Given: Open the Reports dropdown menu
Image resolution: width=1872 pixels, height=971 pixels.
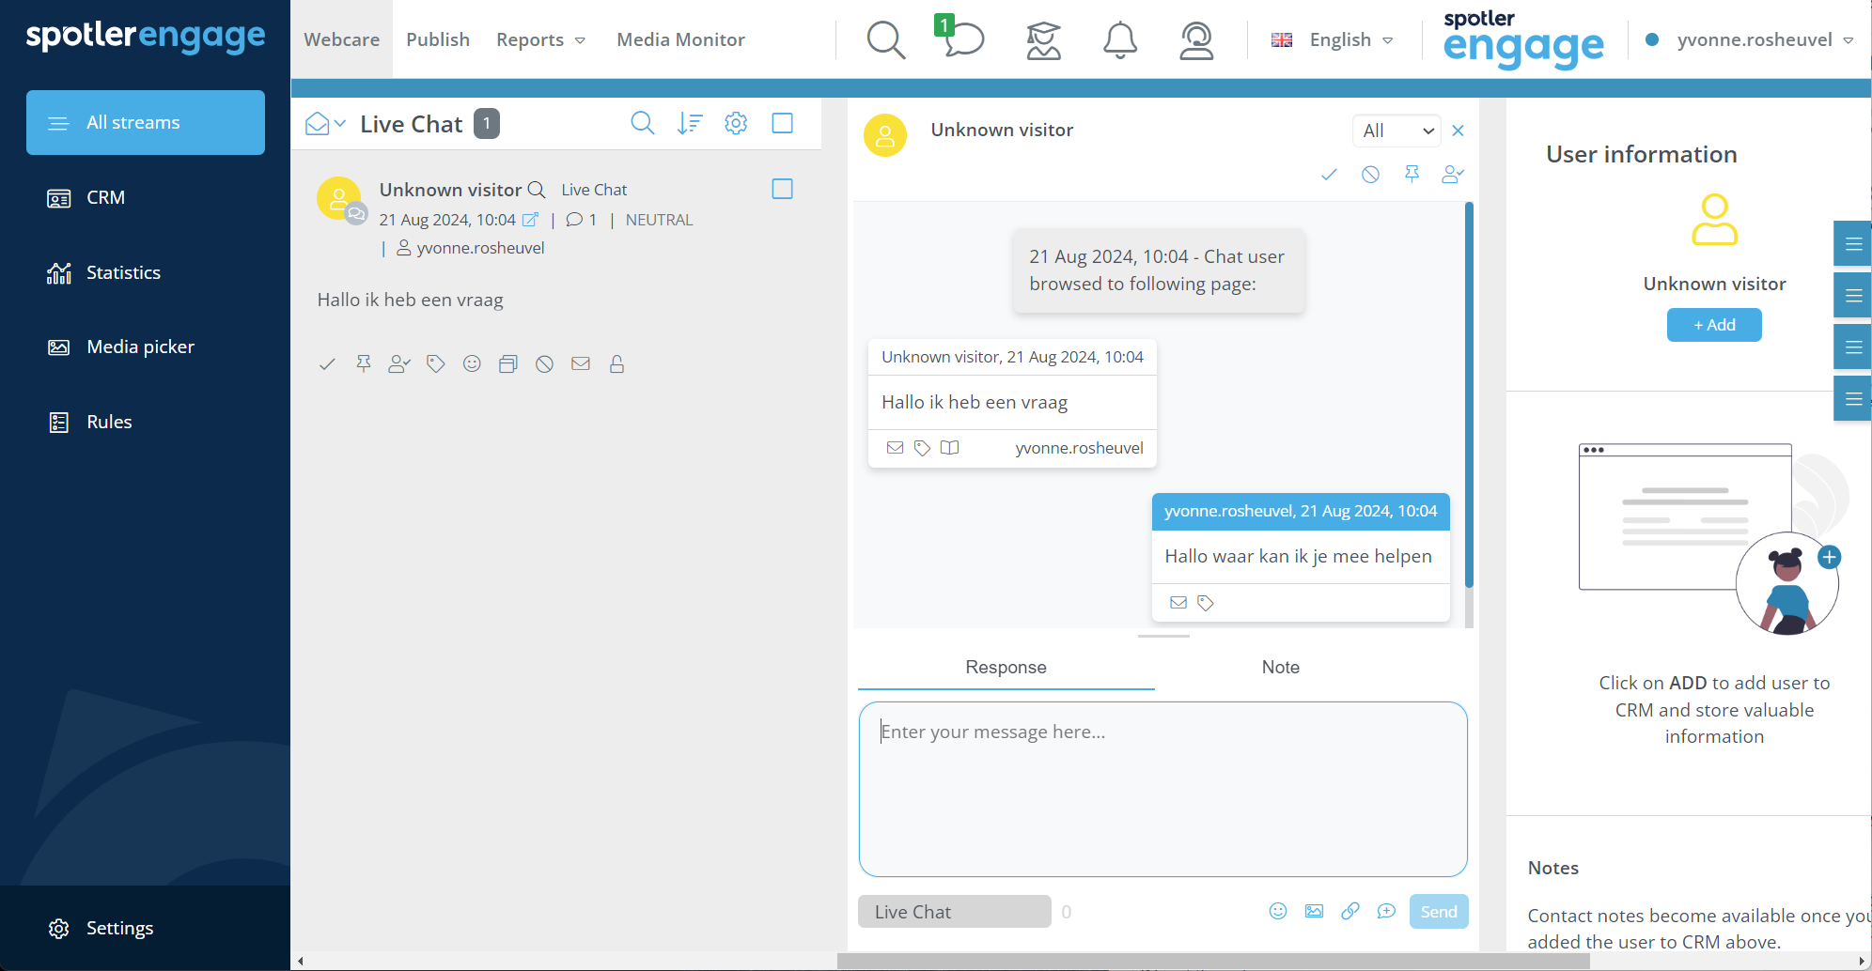Looking at the screenshot, I should pyautogui.click(x=541, y=39).
